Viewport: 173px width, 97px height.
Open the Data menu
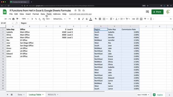(43, 14)
